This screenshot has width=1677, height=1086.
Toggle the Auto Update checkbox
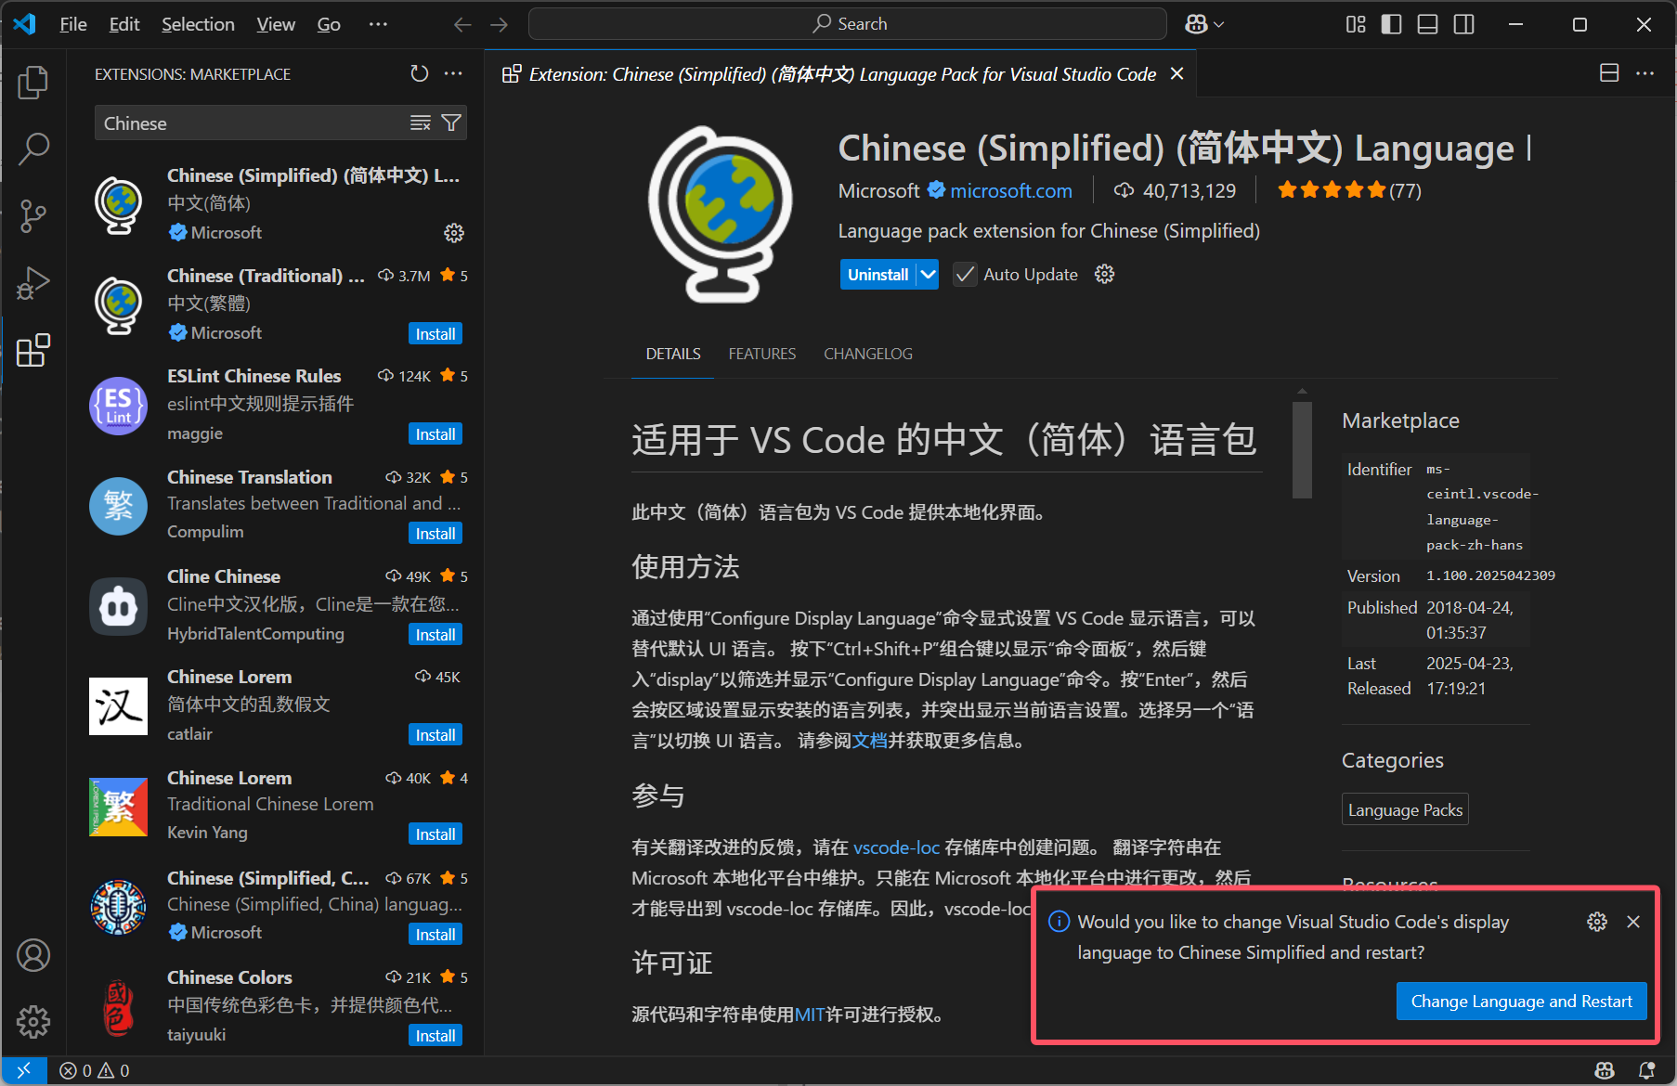[965, 275]
